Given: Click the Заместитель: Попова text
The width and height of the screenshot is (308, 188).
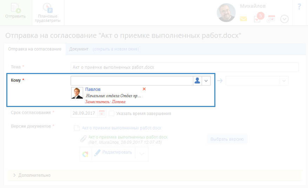Looking at the screenshot, I should point(105,102).
